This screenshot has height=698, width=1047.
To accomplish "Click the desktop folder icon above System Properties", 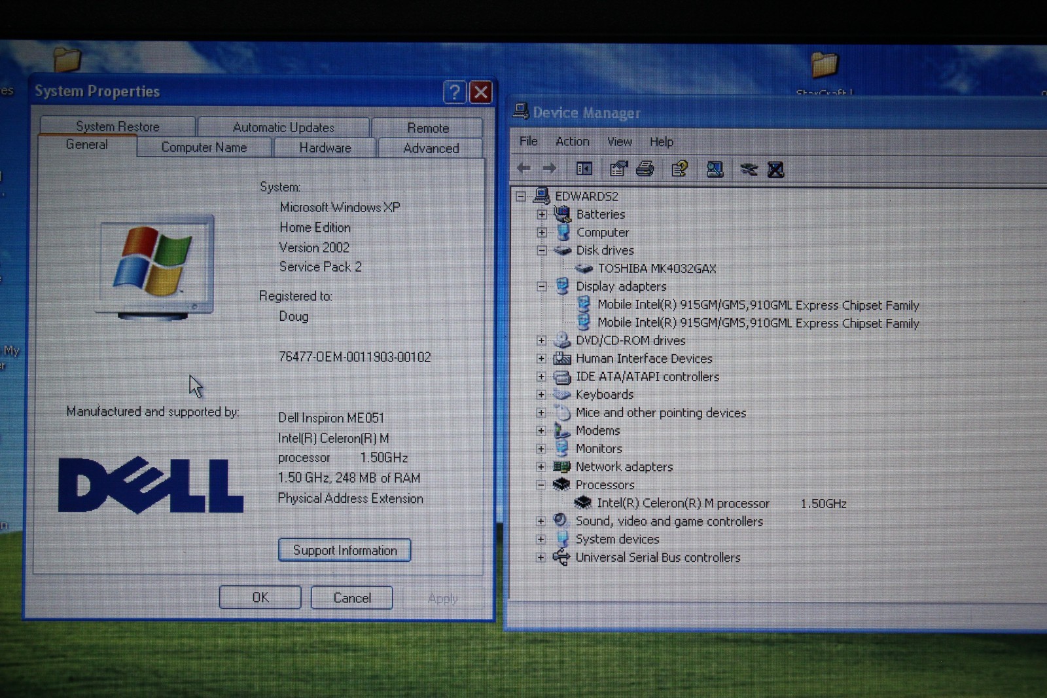I will tap(67, 59).
